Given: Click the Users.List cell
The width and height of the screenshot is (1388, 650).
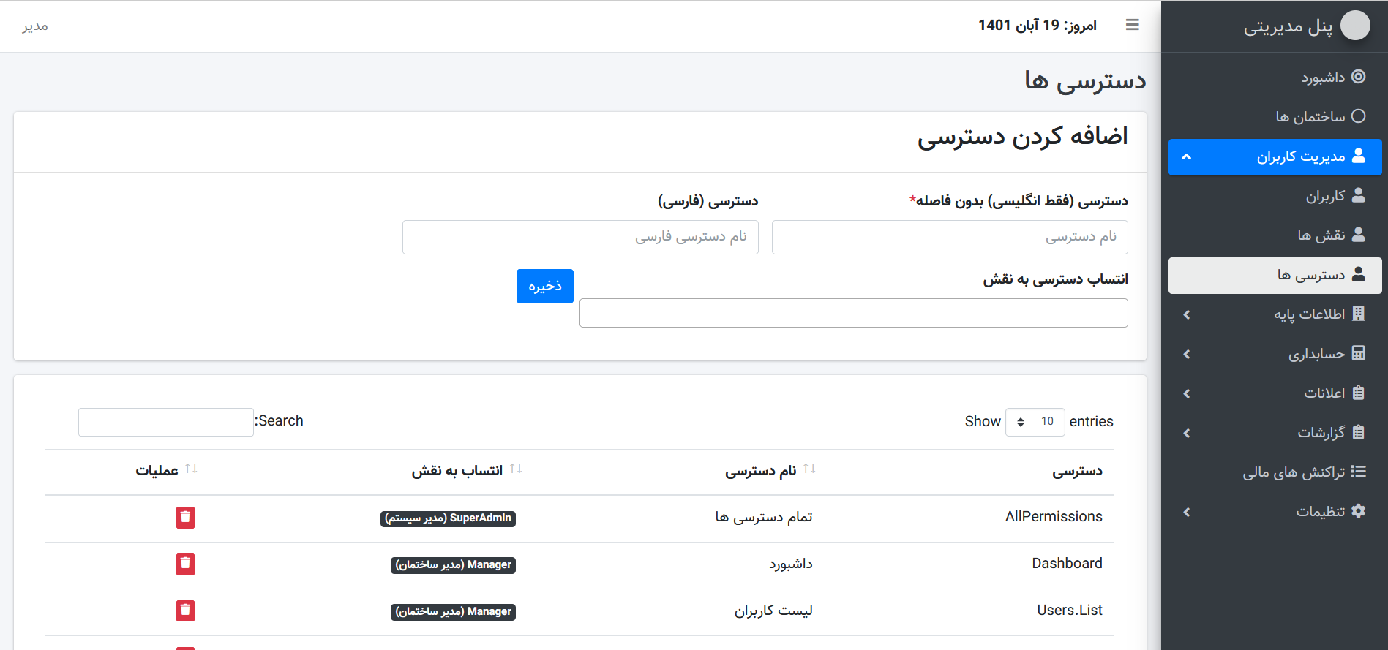Looking at the screenshot, I should click(1069, 611).
